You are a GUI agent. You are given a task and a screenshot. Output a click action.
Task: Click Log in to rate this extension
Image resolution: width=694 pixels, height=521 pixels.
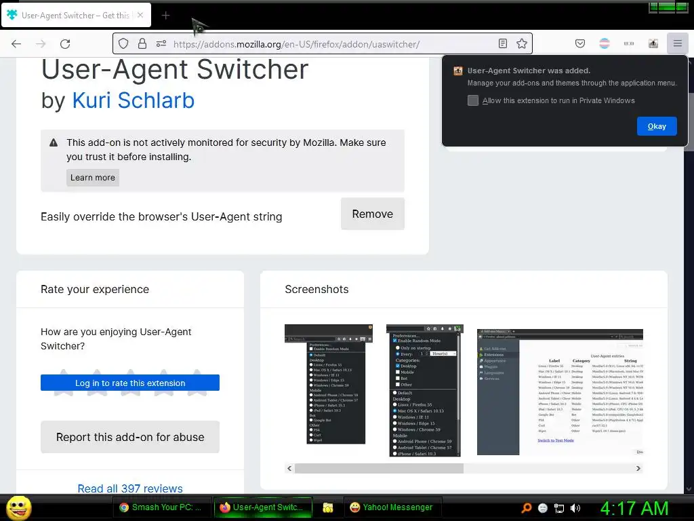[130, 383]
